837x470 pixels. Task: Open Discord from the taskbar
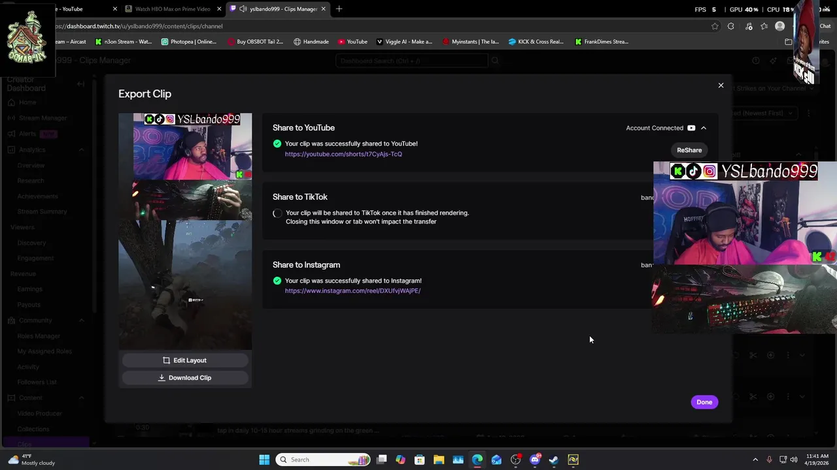tap(535, 460)
